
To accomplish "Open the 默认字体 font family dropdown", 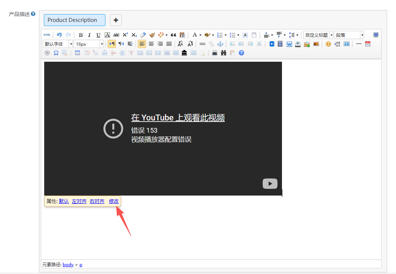I will click(x=58, y=44).
